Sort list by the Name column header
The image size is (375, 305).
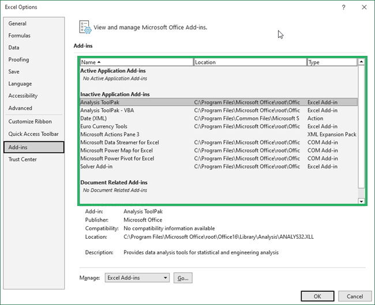coord(136,62)
